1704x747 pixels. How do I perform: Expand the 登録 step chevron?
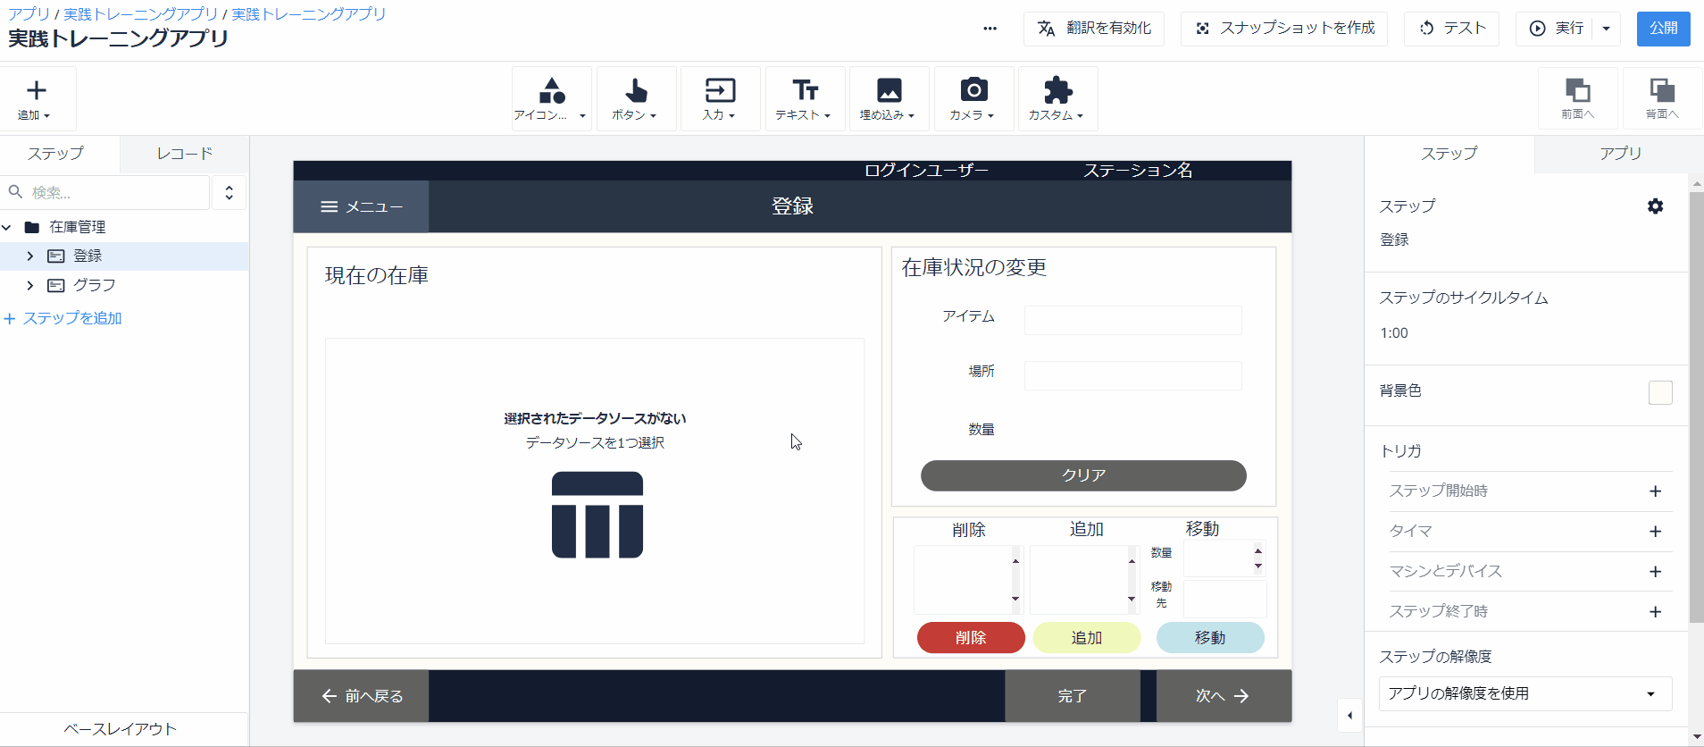[x=29, y=256]
